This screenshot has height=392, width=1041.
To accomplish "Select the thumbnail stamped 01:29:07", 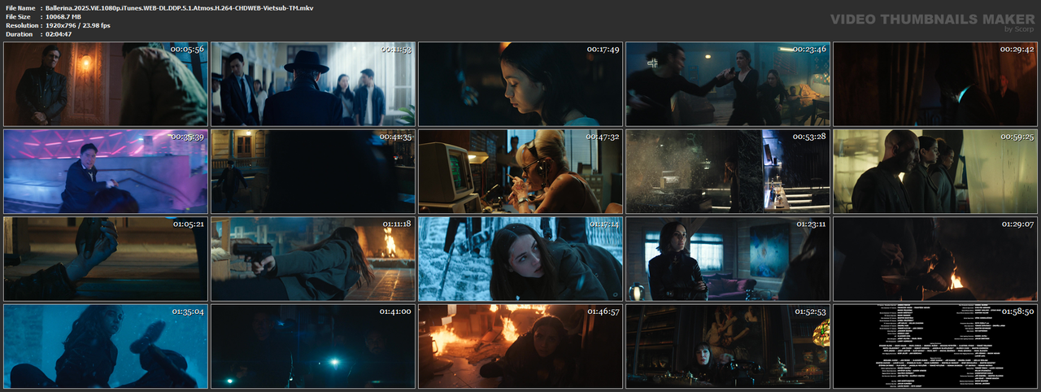I will coord(935,259).
